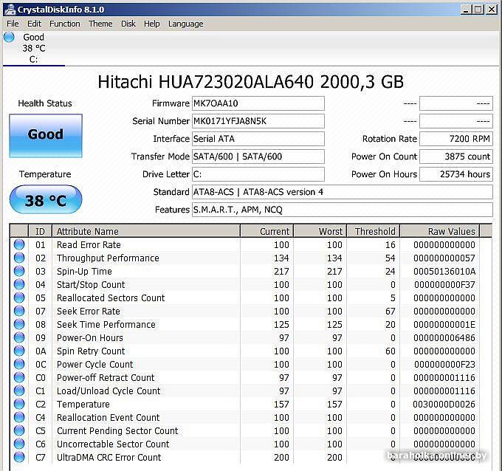Click the status orb for Temperature attribute
Viewport: 502px width, 471px height.
19,404
